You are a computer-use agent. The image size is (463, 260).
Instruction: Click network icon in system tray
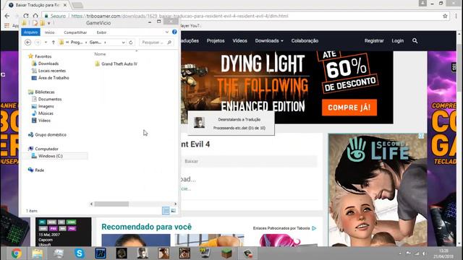click(x=417, y=253)
